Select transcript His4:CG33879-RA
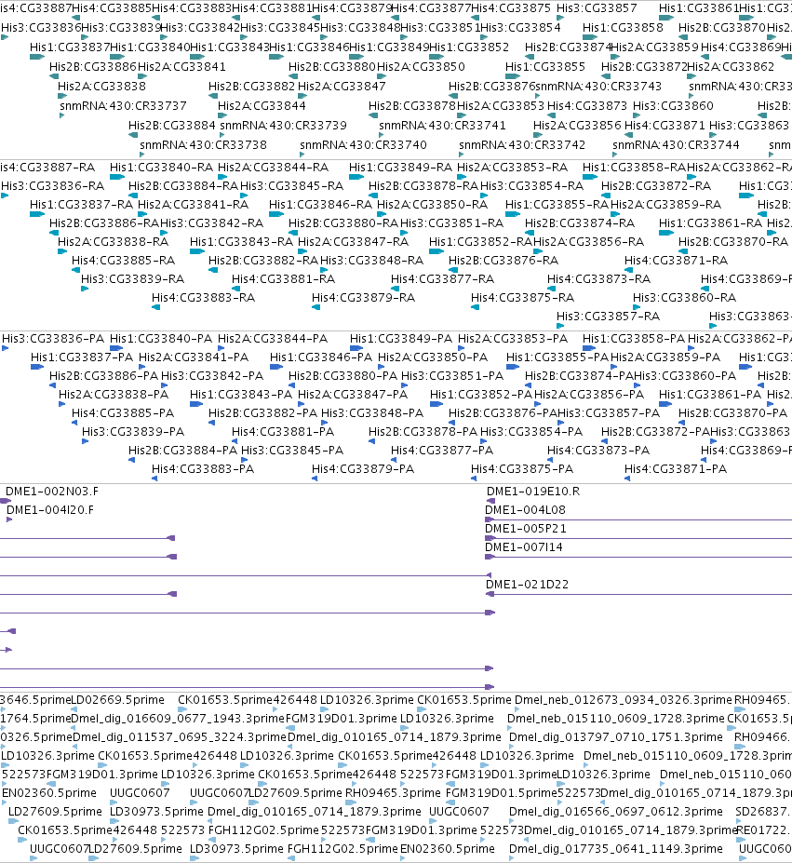The image size is (792, 863). (363, 298)
